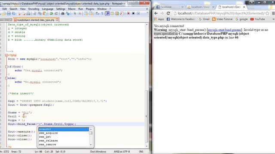275x154 pixels.
Task: Choose sem_acquire from autocomplete list
Action: coord(64,133)
